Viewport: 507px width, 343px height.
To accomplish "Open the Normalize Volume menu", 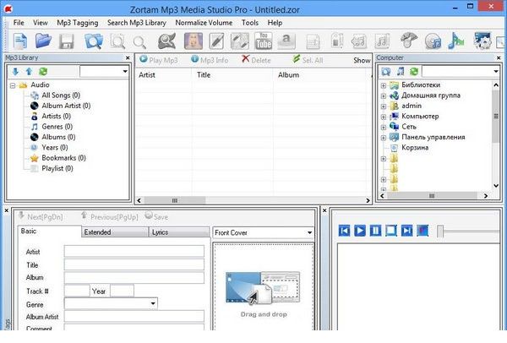I will click(204, 23).
